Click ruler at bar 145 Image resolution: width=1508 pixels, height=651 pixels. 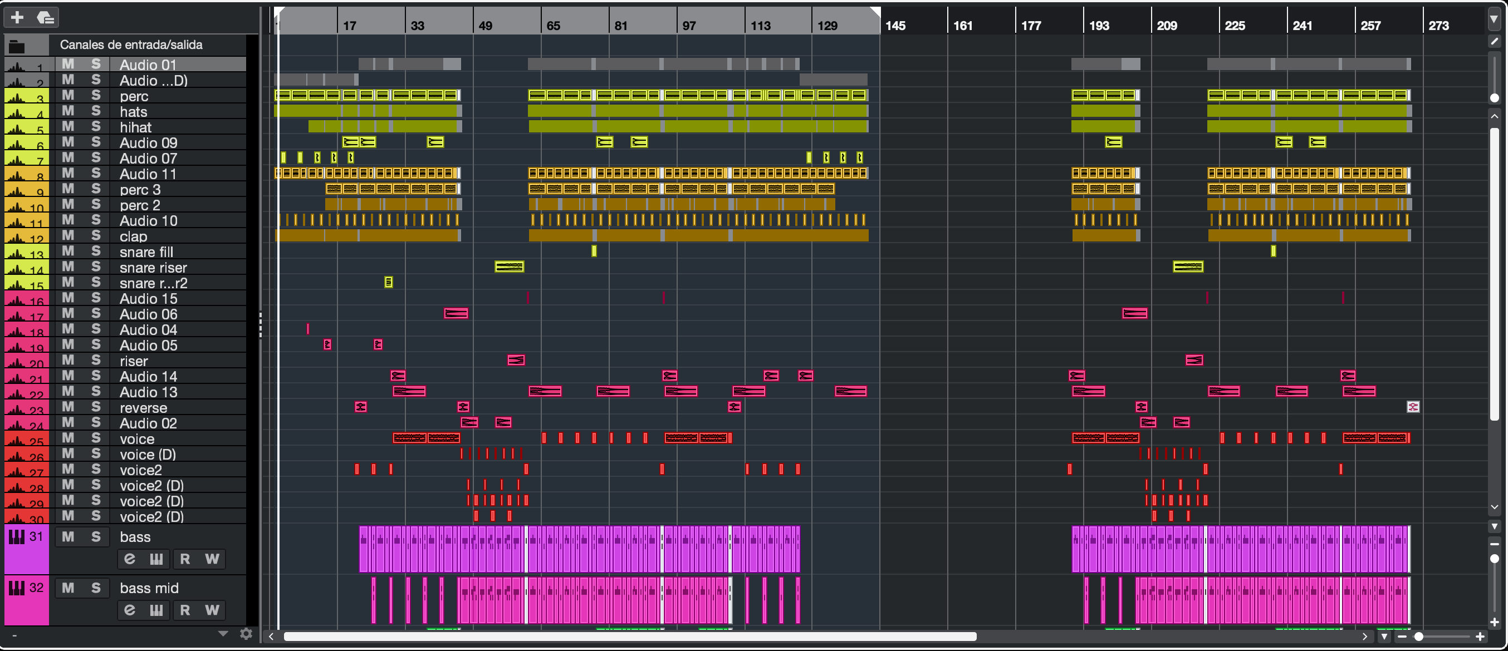click(x=895, y=25)
